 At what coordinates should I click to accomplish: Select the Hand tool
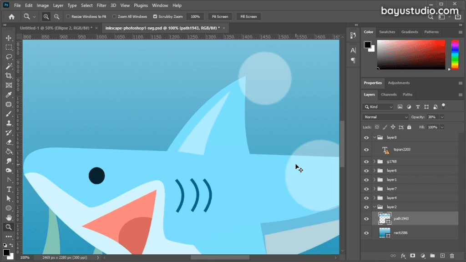pyautogui.click(x=9, y=217)
